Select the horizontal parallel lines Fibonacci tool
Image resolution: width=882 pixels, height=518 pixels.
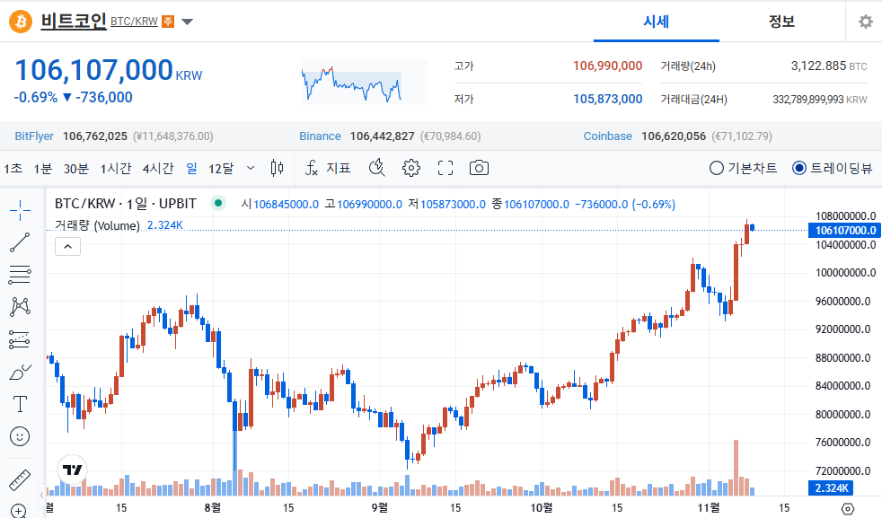pyautogui.click(x=21, y=275)
